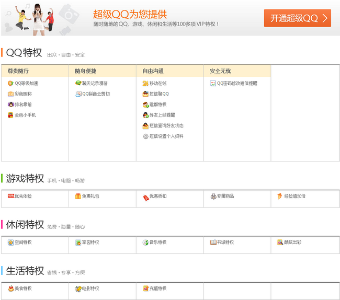Click the 休闲特权 section heading
This screenshot has width=340, height=300.
click(25, 225)
